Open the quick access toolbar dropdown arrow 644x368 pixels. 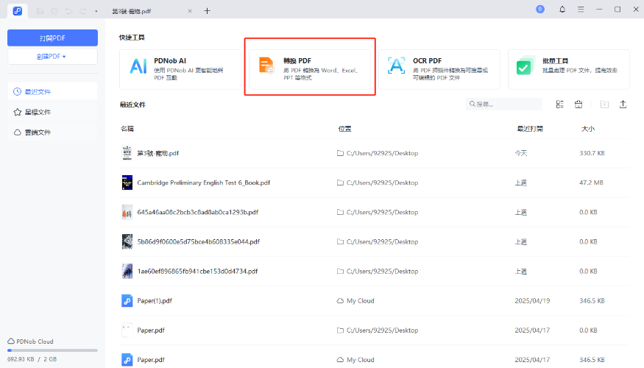click(96, 11)
